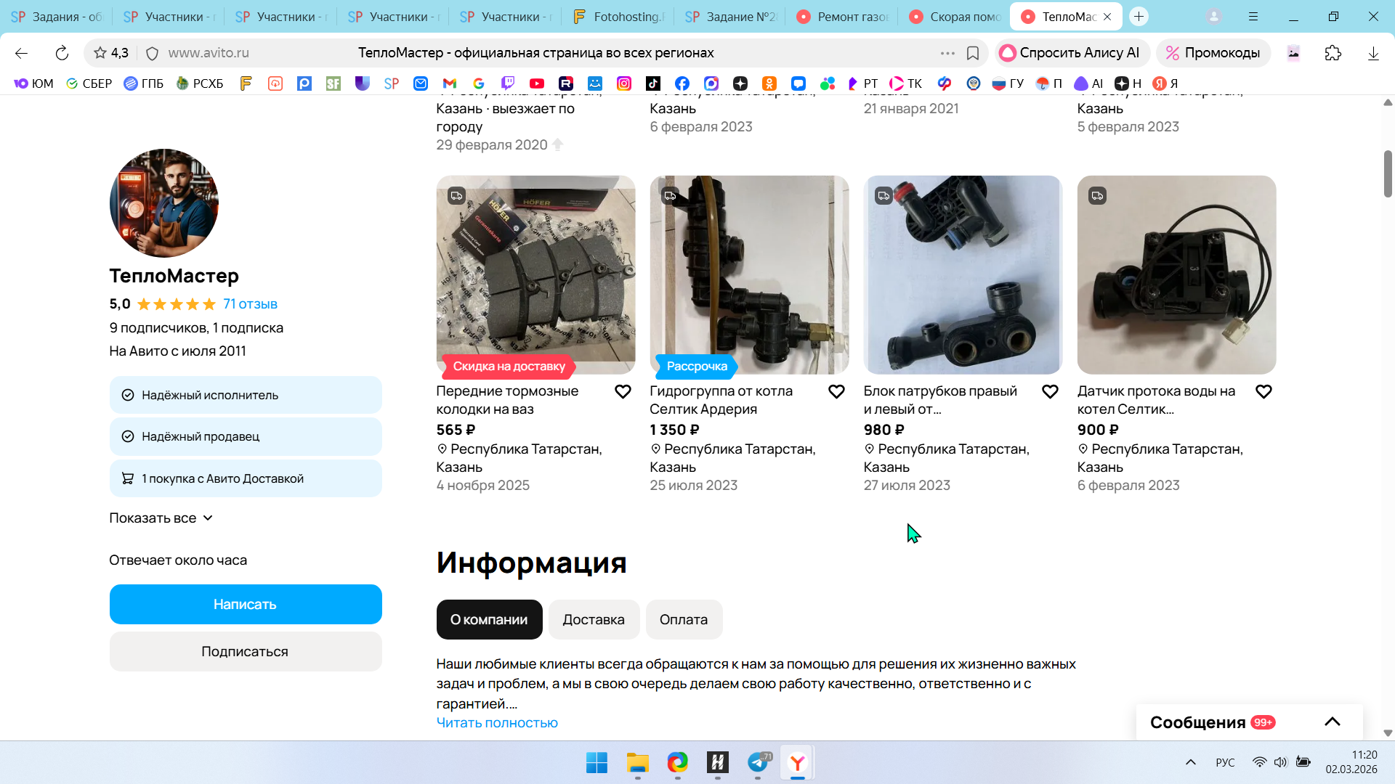The width and height of the screenshot is (1395, 784).
Task: Switch to the Оплата tab
Action: click(683, 620)
